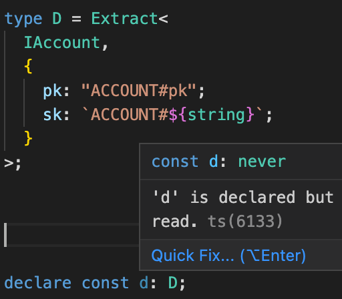Click the pk property name

[x=53, y=91]
